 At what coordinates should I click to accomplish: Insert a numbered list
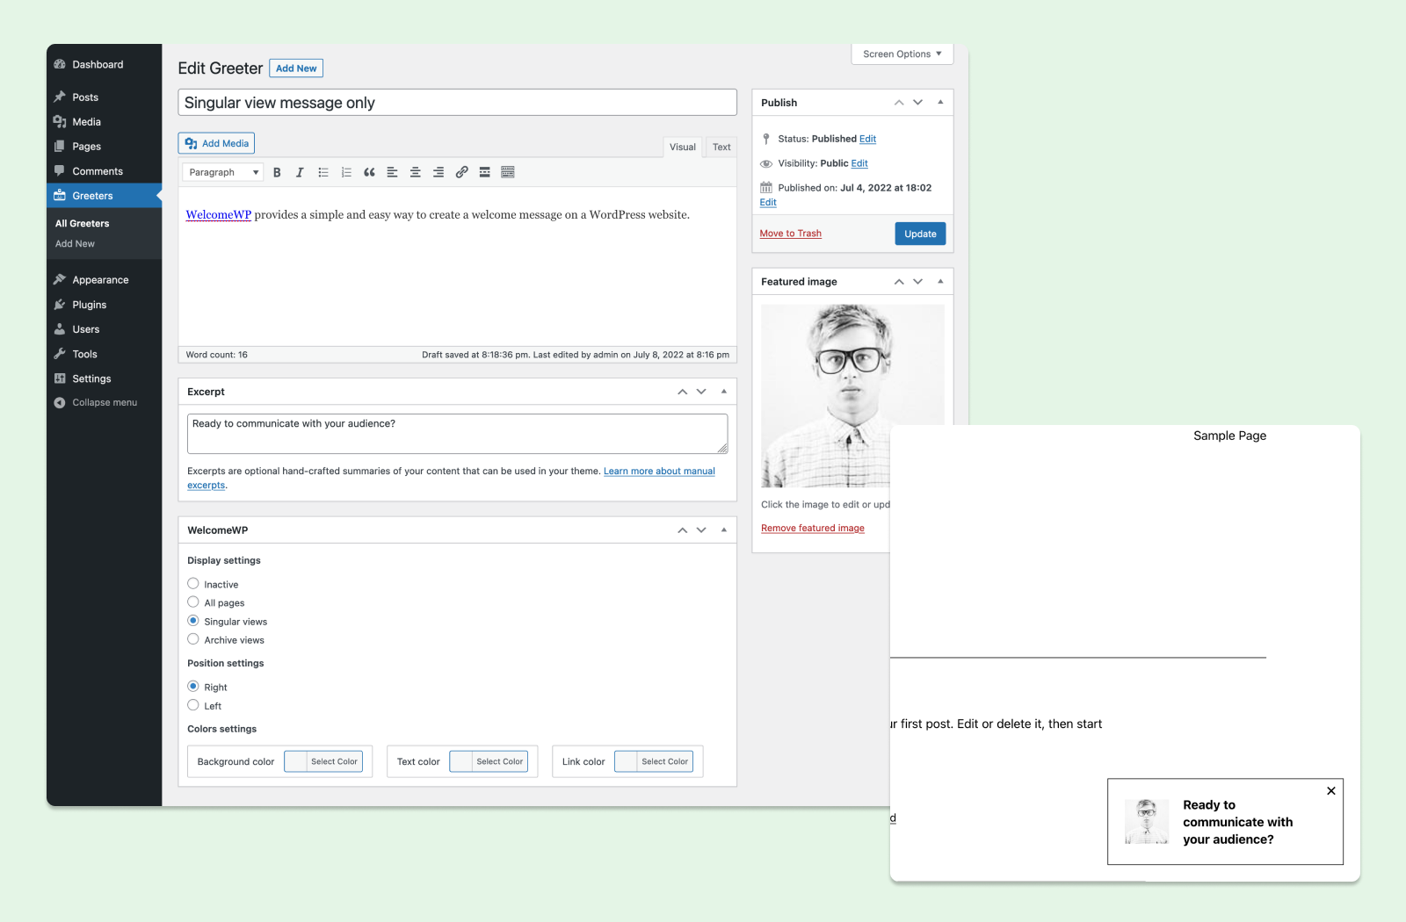click(346, 172)
